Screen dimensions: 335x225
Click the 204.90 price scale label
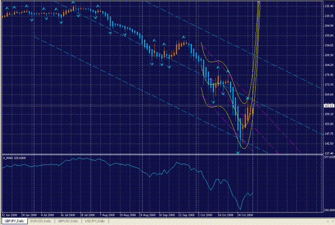click(329, 26)
